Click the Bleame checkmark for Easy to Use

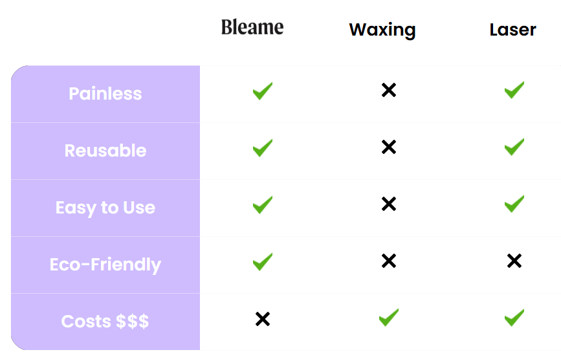262,205
